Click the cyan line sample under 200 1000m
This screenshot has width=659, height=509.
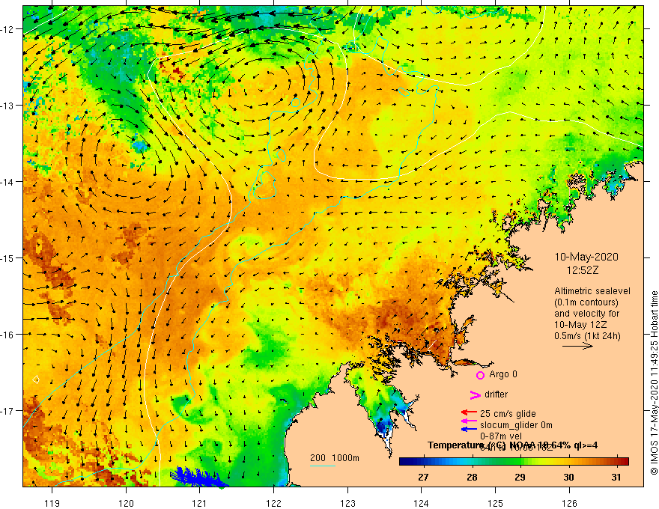(322, 466)
